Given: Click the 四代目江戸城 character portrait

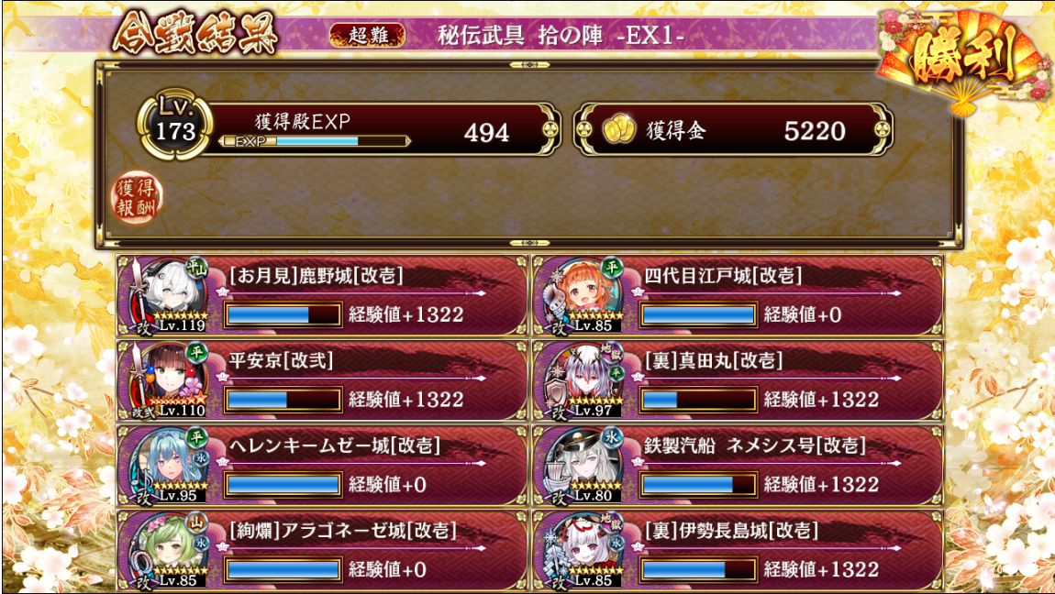Looking at the screenshot, I should 583,296.
